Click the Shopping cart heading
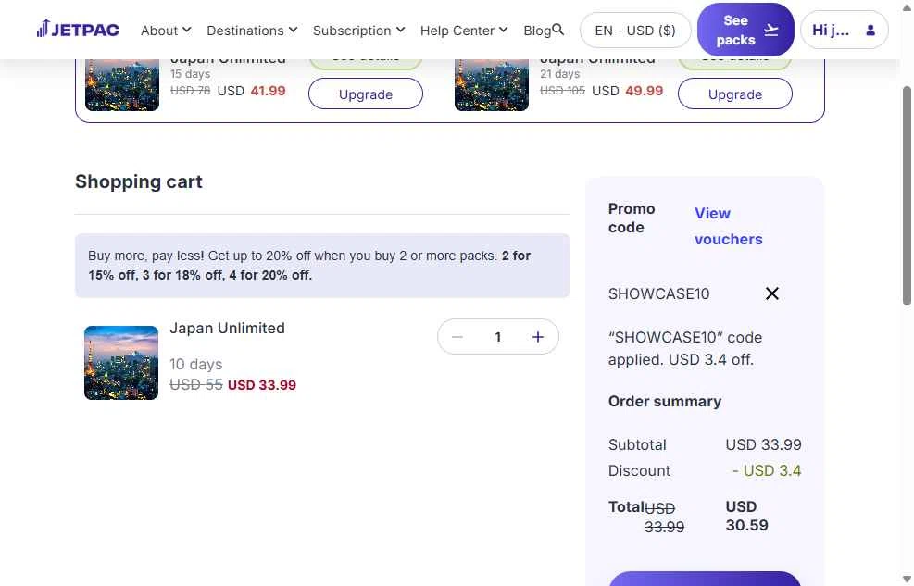Image resolution: width=914 pixels, height=586 pixels. pyautogui.click(x=139, y=181)
